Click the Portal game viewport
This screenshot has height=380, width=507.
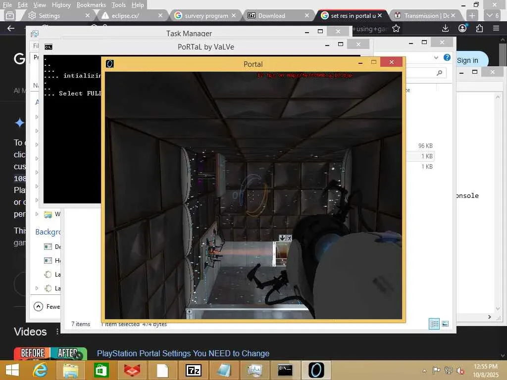pyautogui.click(x=253, y=195)
